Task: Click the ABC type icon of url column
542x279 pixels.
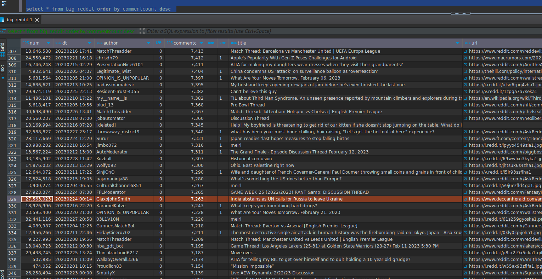Action: [x=467, y=43]
